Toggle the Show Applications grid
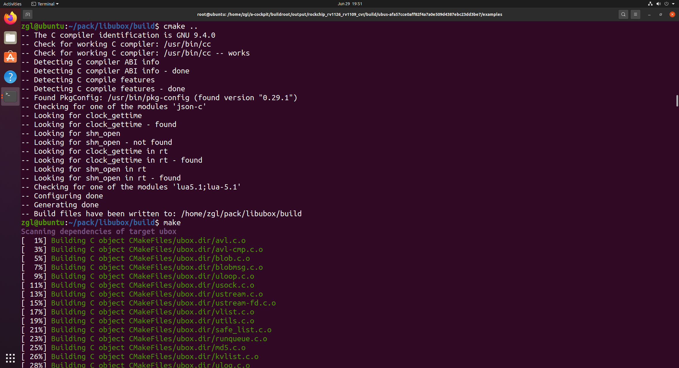 tap(10, 358)
